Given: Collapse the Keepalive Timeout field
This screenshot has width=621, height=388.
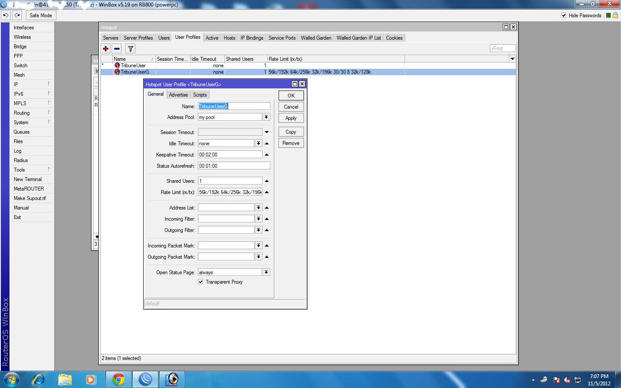Looking at the screenshot, I should pos(267,155).
